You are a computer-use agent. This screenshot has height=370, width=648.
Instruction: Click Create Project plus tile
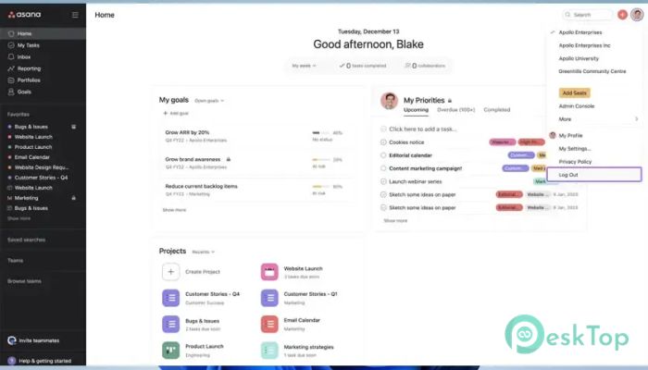170,272
